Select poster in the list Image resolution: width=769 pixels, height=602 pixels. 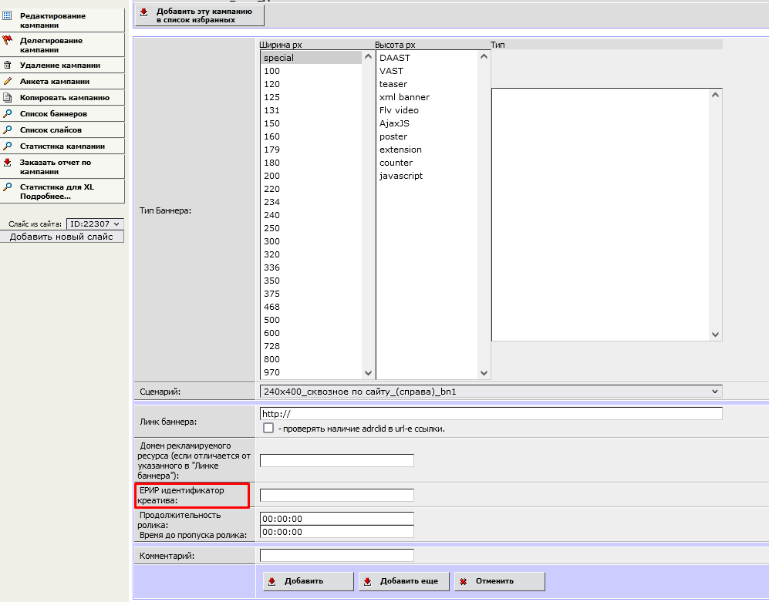point(427,136)
